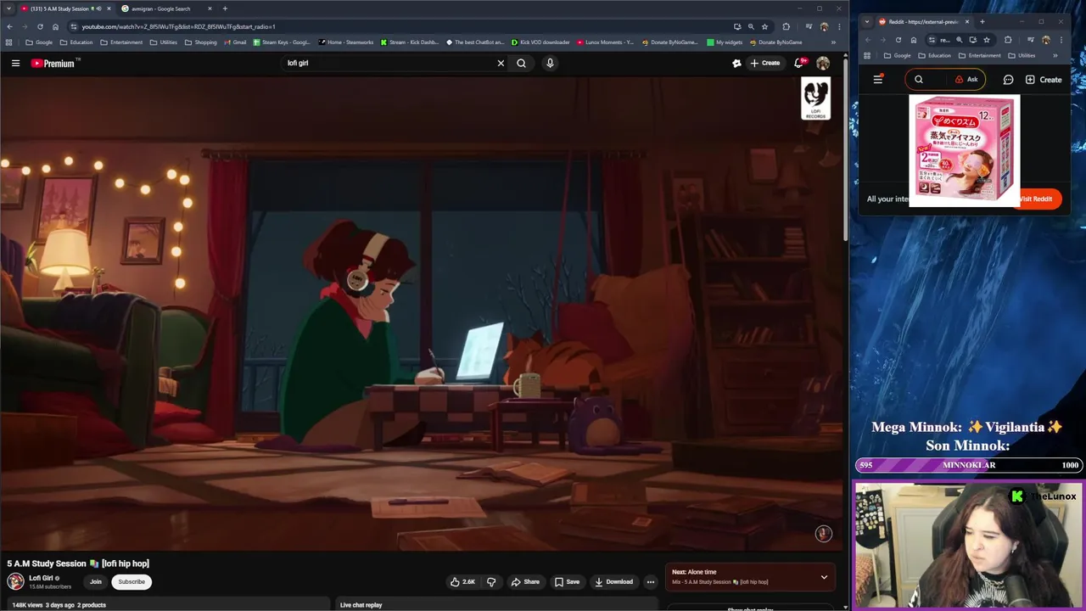Image resolution: width=1086 pixels, height=611 pixels.
Task: Open the Home - Steamworks bookmark
Action: tap(345, 42)
